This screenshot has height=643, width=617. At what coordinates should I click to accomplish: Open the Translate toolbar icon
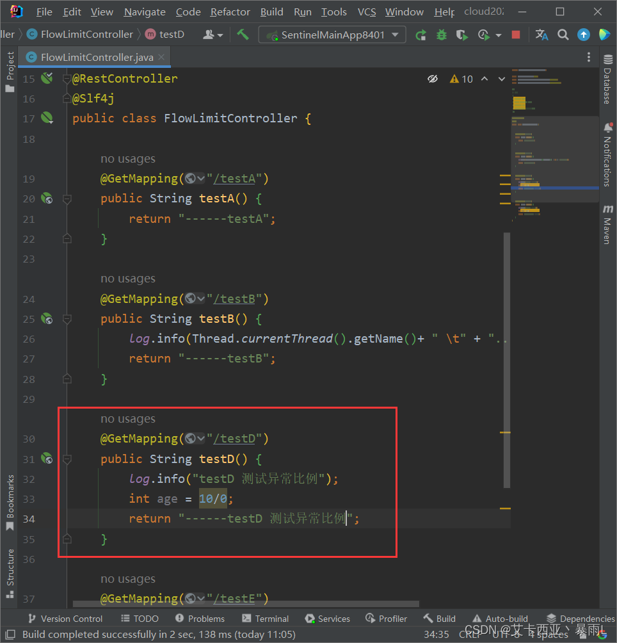pos(541,35)
